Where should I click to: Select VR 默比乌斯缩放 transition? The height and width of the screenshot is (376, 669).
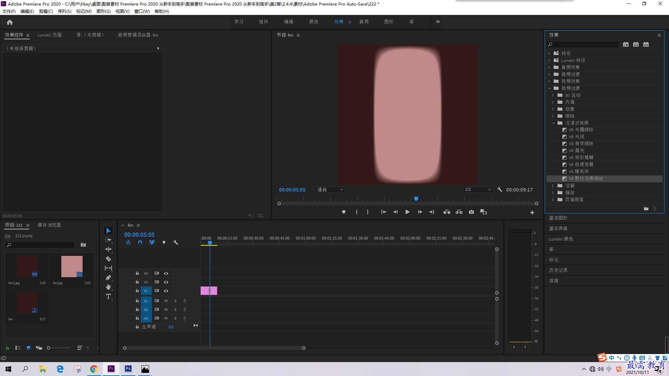(605, 179)
